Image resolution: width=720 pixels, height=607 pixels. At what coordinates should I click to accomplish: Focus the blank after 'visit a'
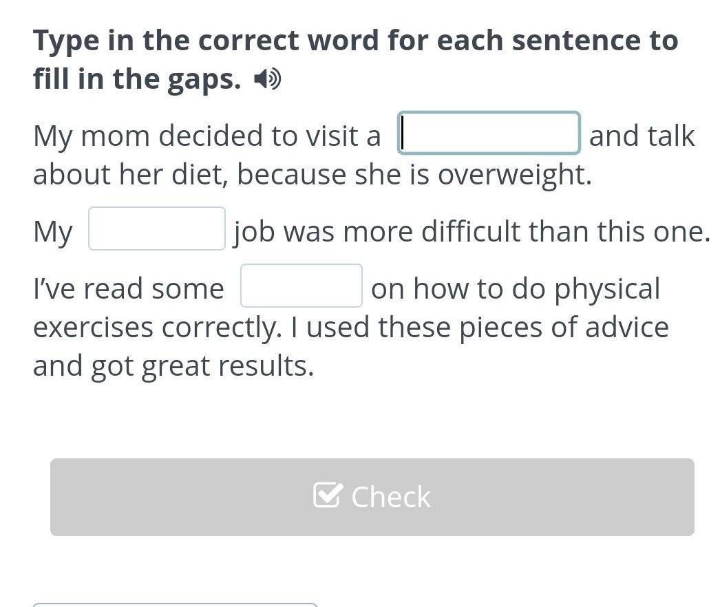coord(489,133)
